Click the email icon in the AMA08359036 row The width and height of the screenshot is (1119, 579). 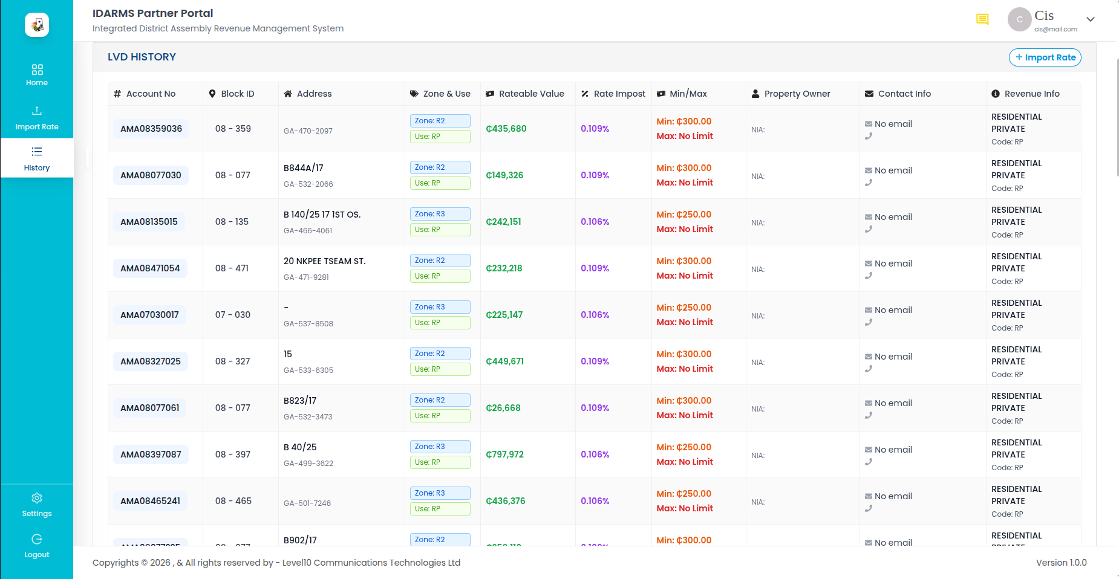pyautogui.click(x=869, y=124)
